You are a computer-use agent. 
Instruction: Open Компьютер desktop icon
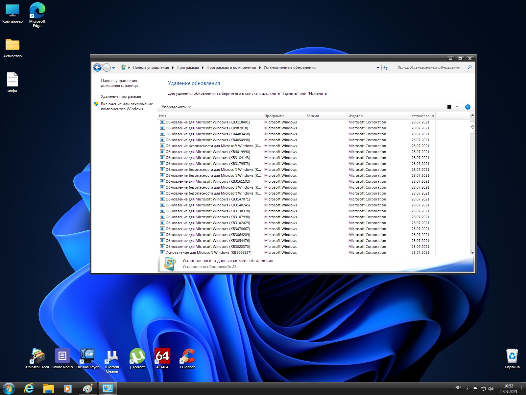pyautogui.click(x=12, y=14)
